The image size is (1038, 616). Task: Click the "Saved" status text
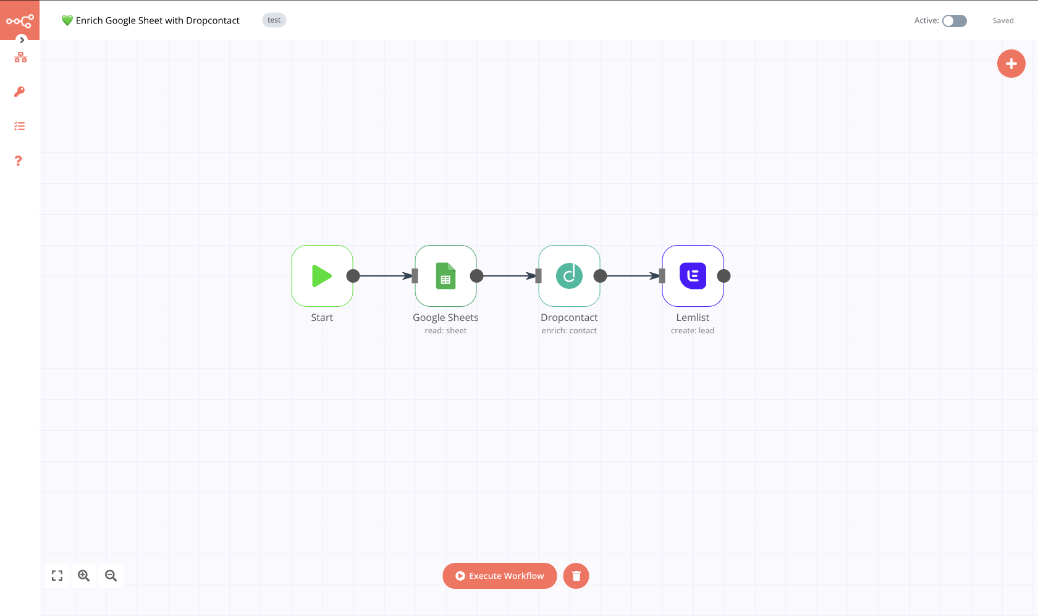(x=1003, y=21)
